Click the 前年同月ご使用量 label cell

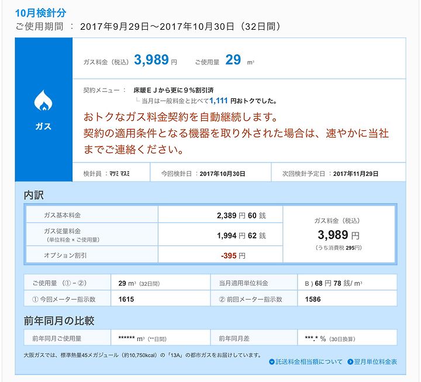67,338
